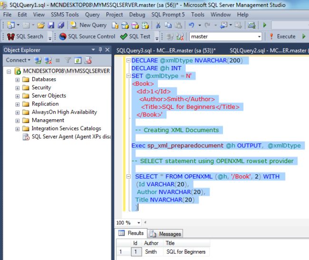
Task: Click the Execute button
Action: pyautogui.click(x=282, y=37)
